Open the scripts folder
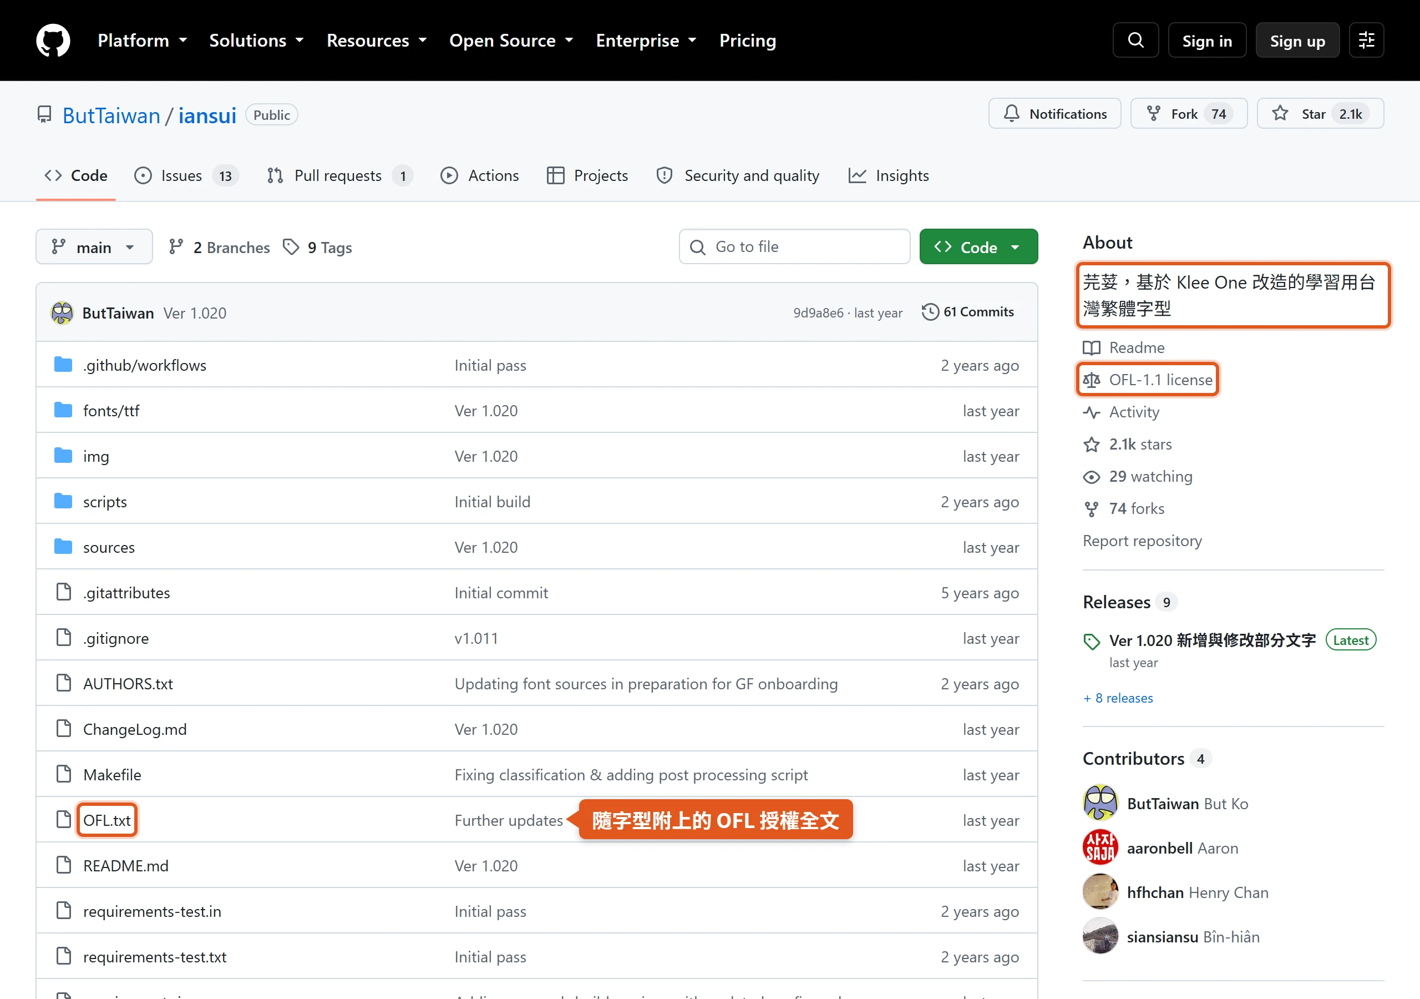This screenshot has width=1420, height=999. pyautogui.click(x=104, y=502)
